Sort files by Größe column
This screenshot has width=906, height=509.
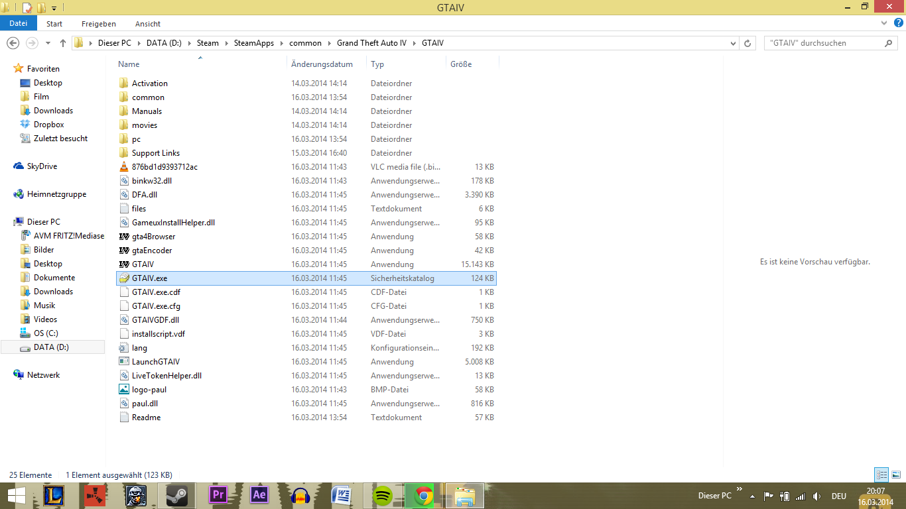(461, 64)
